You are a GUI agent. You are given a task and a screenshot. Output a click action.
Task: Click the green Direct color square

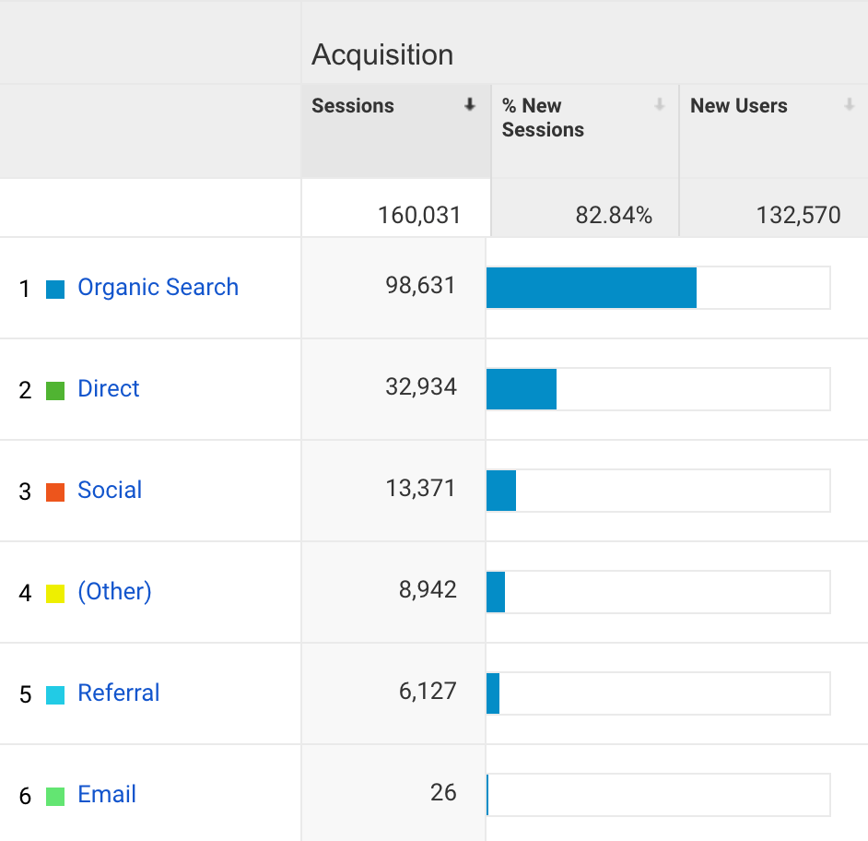coord(55,390)
